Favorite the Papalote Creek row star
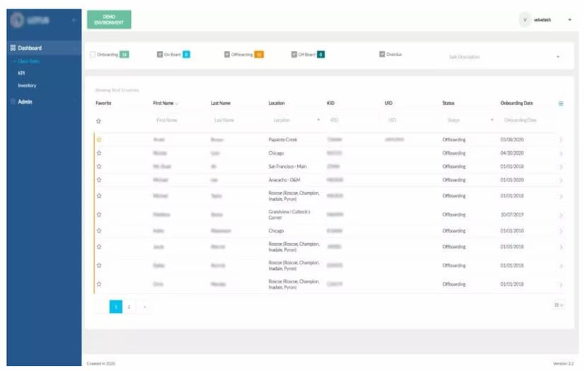This screenshot has height=371, width=584. pos(99,140)
